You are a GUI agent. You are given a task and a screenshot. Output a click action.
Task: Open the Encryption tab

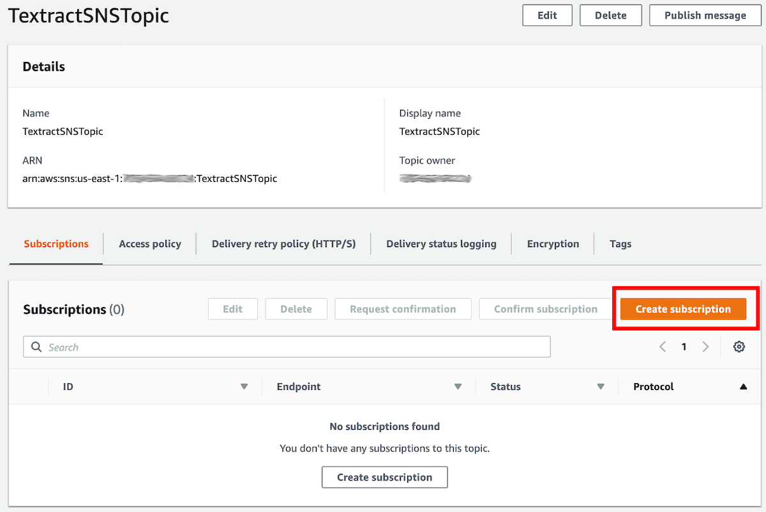pos(553,244)
